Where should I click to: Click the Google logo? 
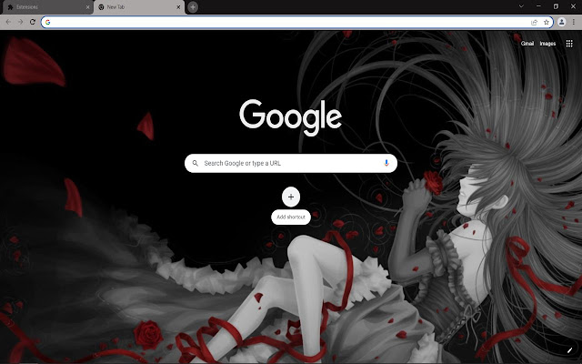pos(291,116)
